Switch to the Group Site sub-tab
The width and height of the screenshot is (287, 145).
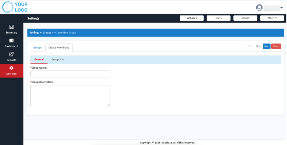coord(58,60)
